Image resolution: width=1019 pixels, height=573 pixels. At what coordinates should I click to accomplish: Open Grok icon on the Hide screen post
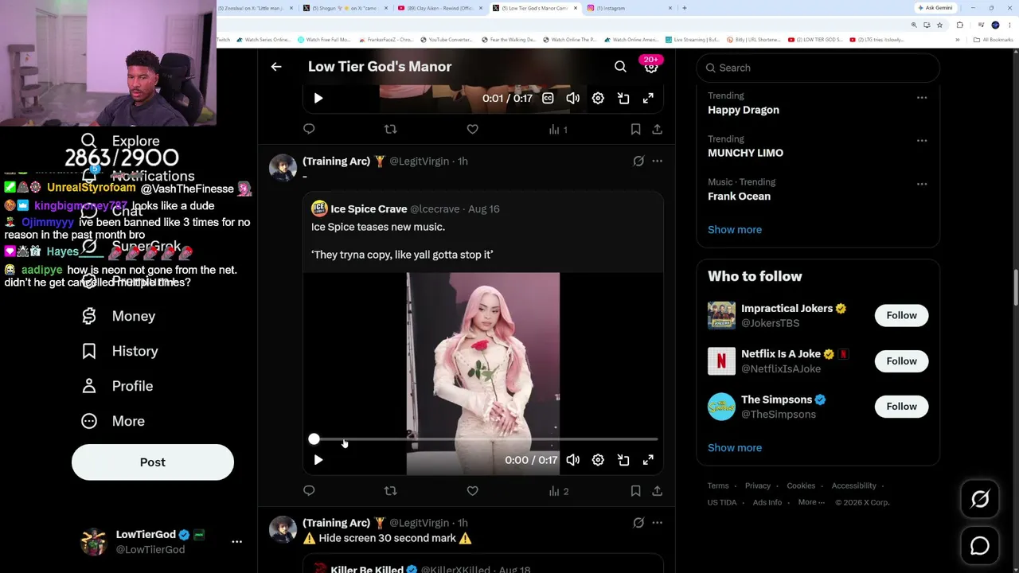pyautogui.click(x=638, y=523)
